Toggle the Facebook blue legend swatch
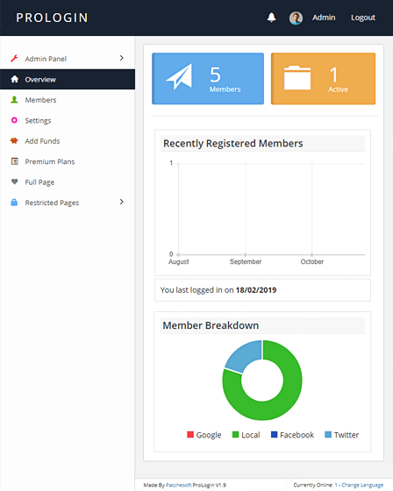Image resolution: width=393 pixels, height=491 pixels. click(274, 434)
